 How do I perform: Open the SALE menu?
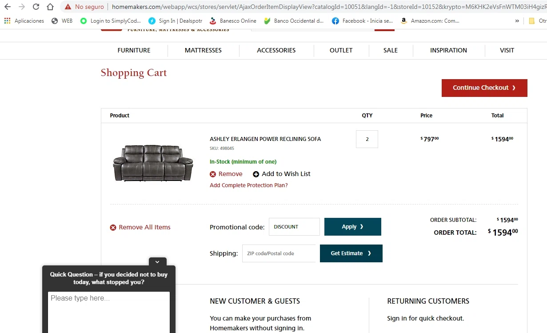point(391,50)
